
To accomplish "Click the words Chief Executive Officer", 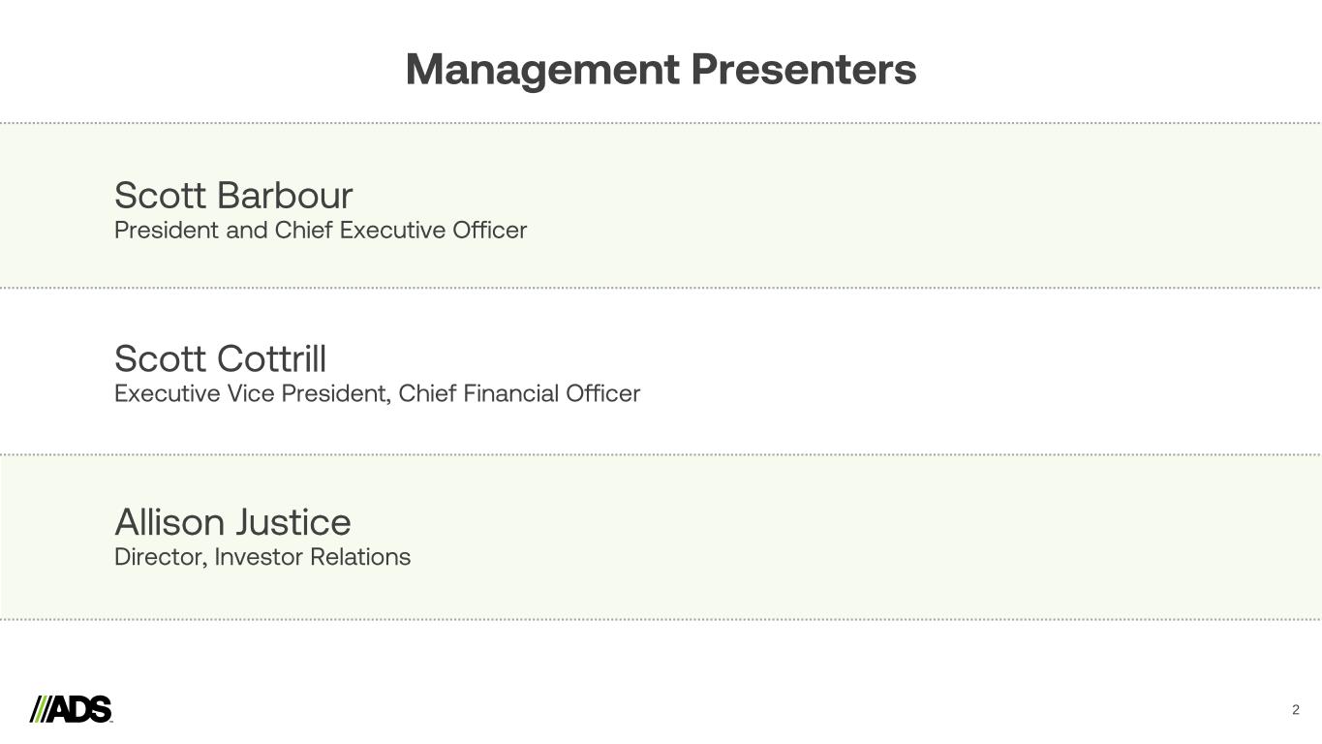I will coord(401,231).
